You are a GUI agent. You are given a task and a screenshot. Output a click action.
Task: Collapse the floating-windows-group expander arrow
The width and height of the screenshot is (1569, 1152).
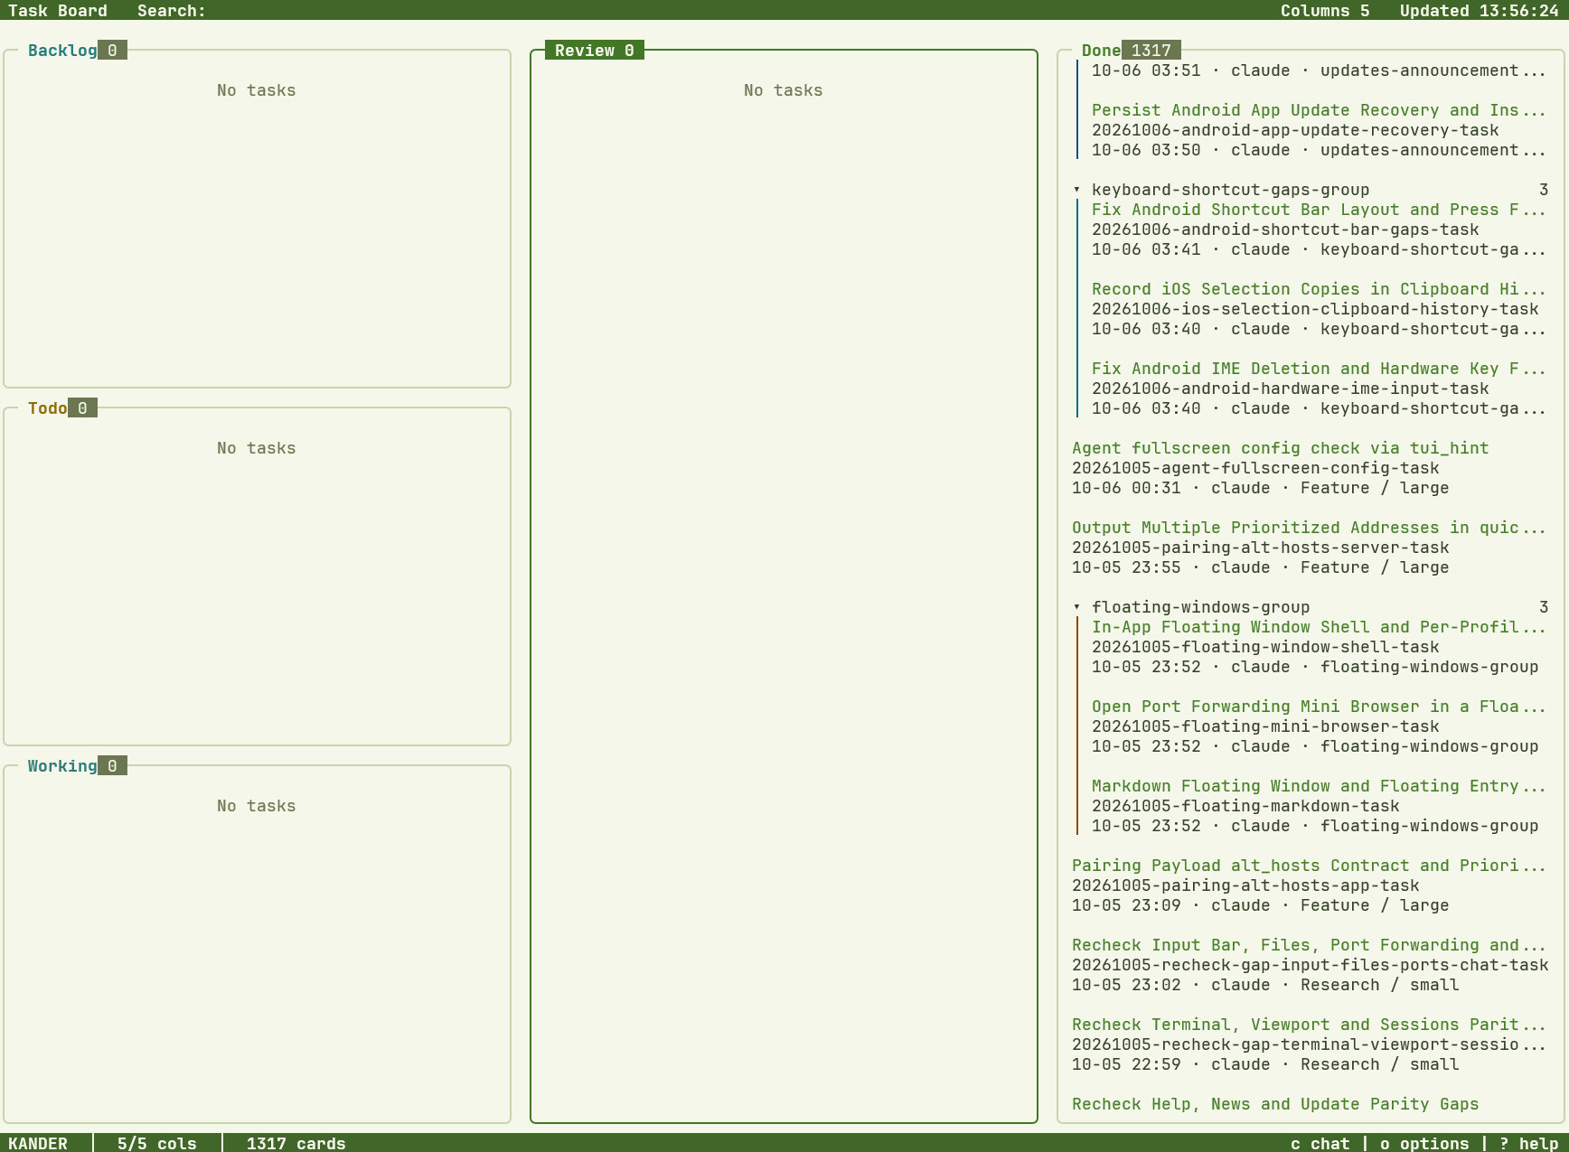click(x=1076, y=607)
